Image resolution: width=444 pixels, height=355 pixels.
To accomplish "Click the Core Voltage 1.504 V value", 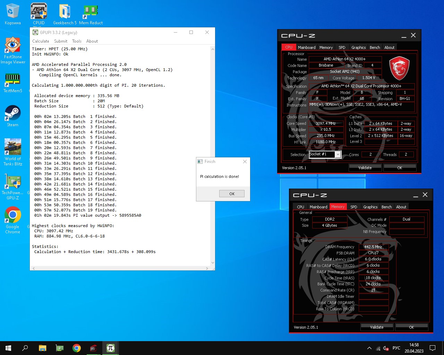I will click(368, 78).
